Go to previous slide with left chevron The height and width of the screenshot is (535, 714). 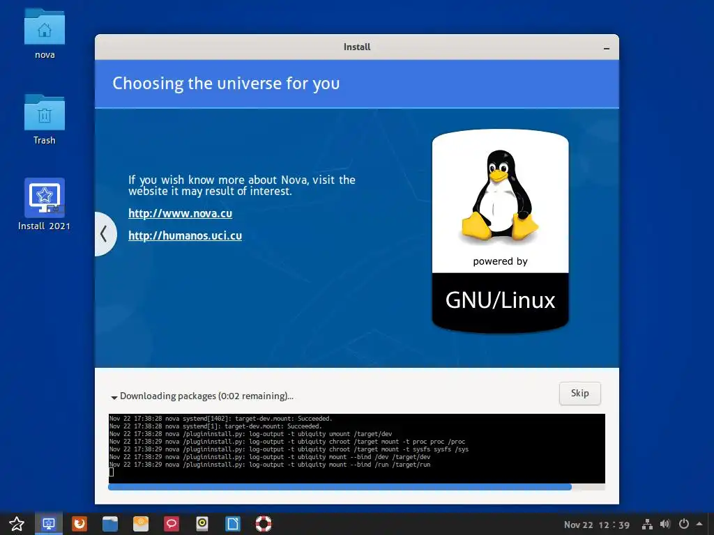pos(105,234)
